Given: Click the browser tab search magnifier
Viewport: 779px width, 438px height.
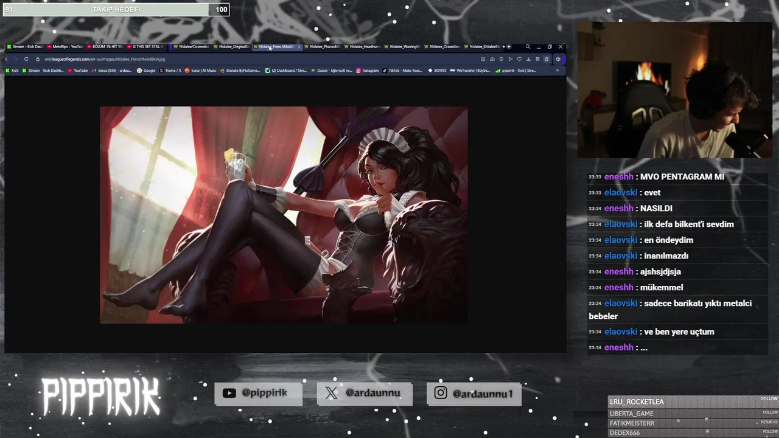Looking at the screenshot, I should click(528, 47).
